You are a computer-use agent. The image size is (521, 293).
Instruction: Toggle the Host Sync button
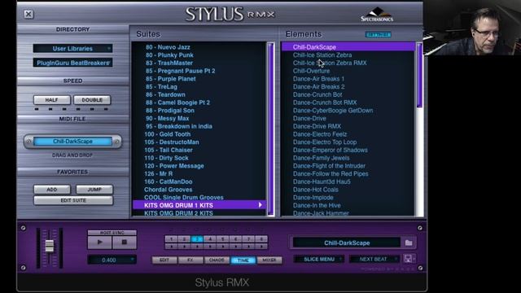click(x=112, y=233)
